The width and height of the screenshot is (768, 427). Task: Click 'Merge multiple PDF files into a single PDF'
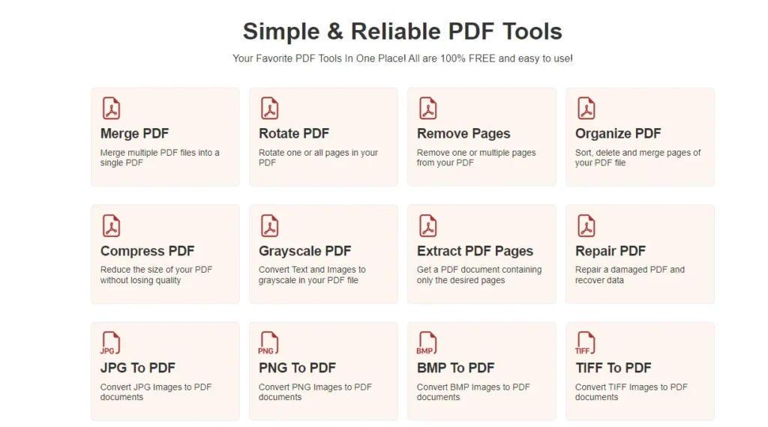[160, 157]
